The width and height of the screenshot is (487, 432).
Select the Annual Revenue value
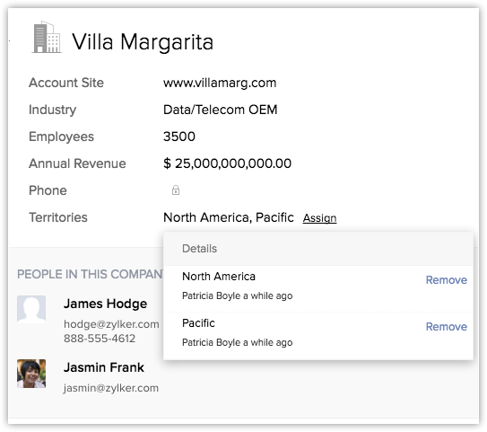(x=227, y=163)
